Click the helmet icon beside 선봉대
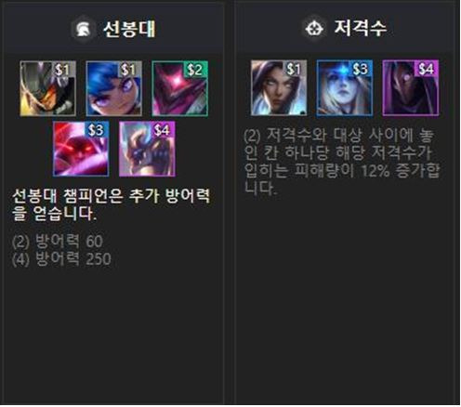The image size is (461, 407). pyautogui.click(x=83, y=30)
